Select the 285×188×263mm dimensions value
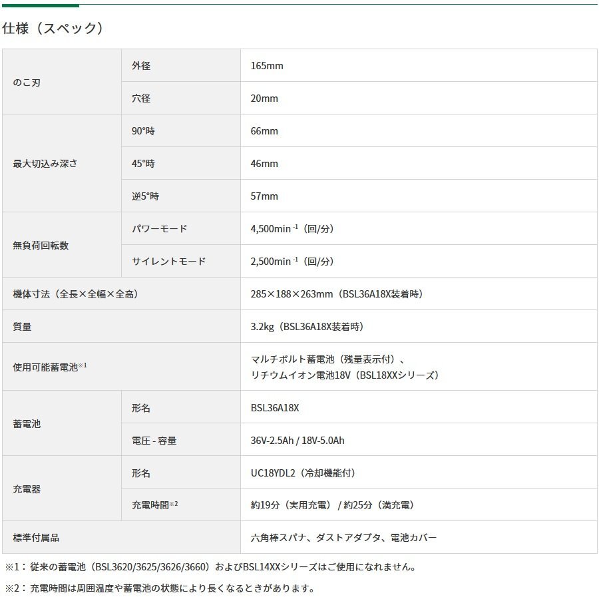 pyautogui.click(x=337, y=294)
